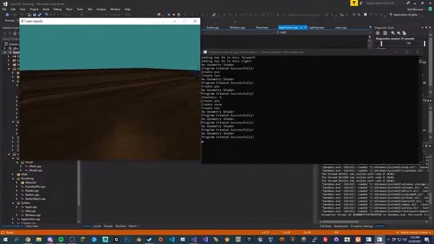The height and width of the screenshot is (244, 434).
Task: Open the File menu
Action: 4,9
